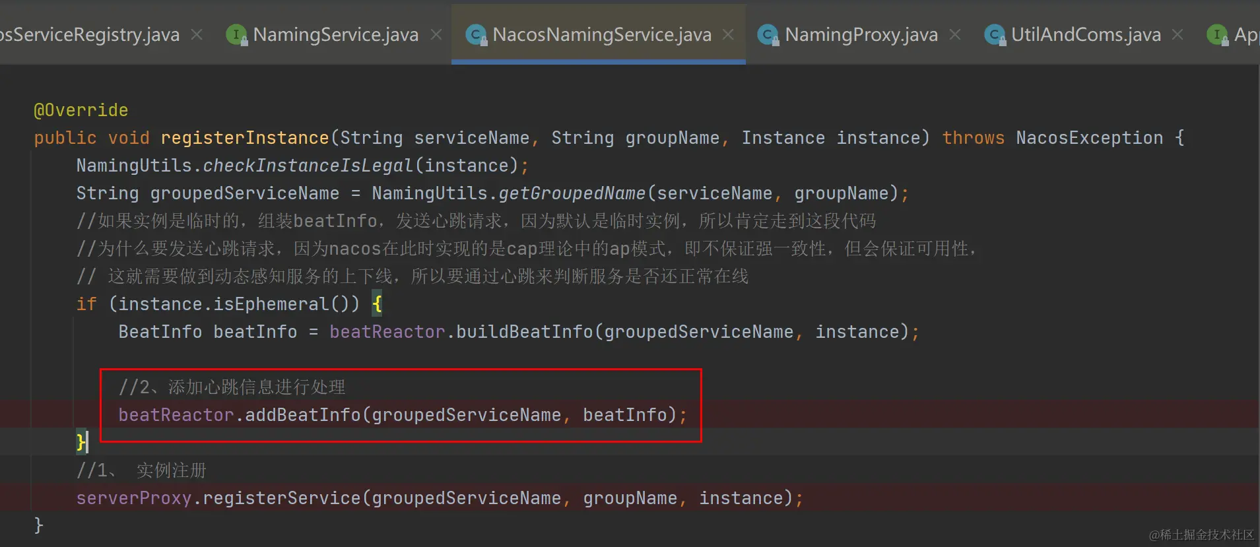Click the comment starting '//如果实例是临时的'
Screen dimensions: 1260x547
pyautogui.click(x=476, y=221)
